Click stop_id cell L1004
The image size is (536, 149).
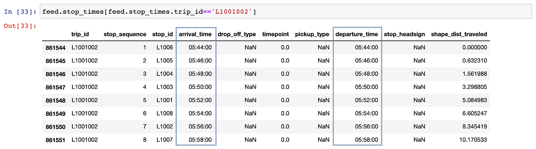165,74
